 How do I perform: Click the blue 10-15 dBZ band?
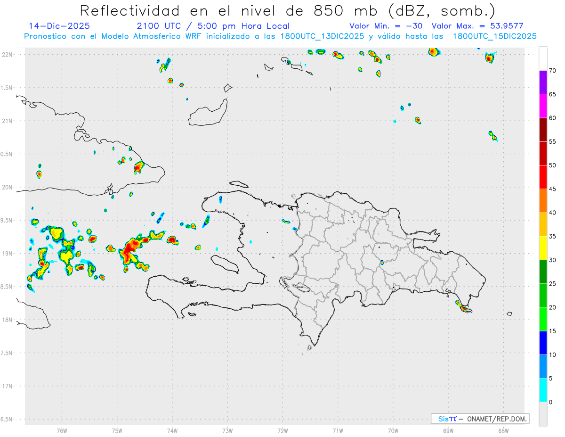tap(543, 343)
